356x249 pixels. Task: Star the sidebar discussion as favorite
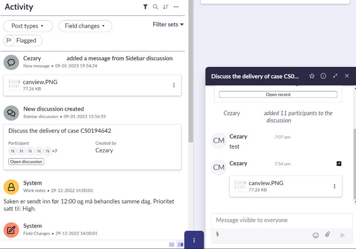coord(311,76)
